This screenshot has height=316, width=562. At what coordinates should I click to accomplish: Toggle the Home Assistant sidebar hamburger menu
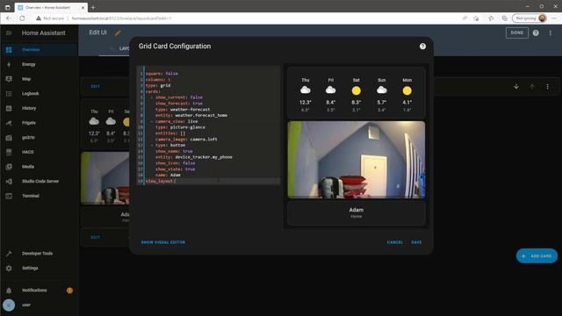pyautogui.click(x=9, y=33)
